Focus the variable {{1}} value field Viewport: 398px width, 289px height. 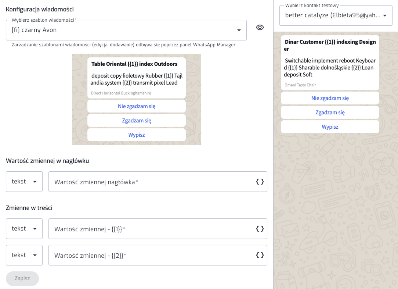151,229
